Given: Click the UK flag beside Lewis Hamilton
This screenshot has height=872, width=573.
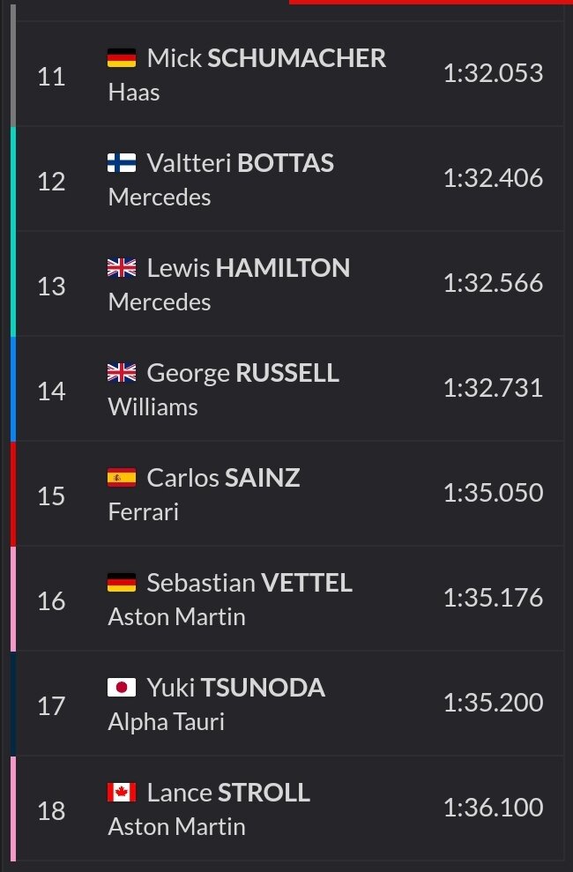Looking at the screenshot, I should (x=122, y=267).
